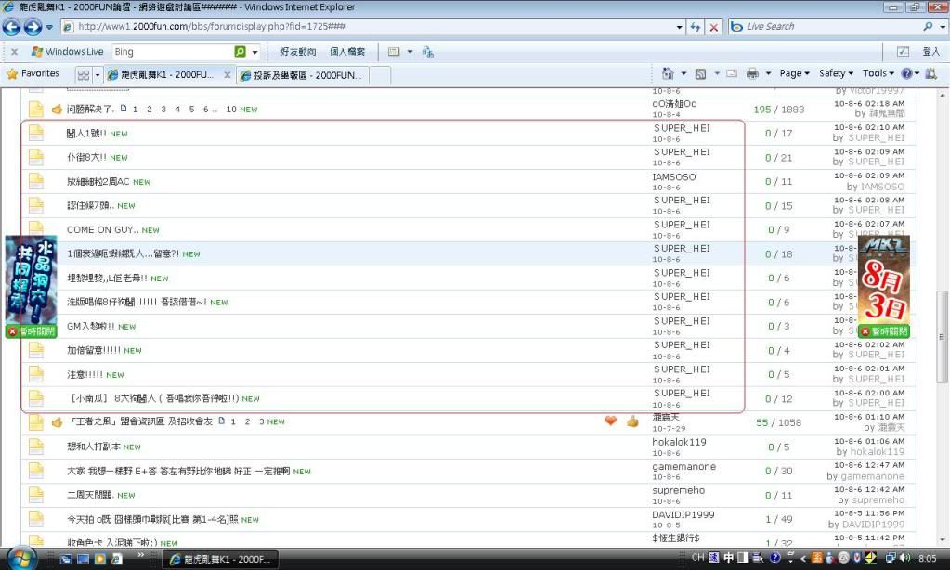Open the gamemanone author profile link
This screenshot has width=950, height=570.
coord(684,466)
